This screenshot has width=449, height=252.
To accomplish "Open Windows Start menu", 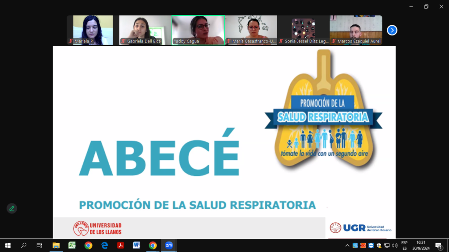I will point(8,245).
